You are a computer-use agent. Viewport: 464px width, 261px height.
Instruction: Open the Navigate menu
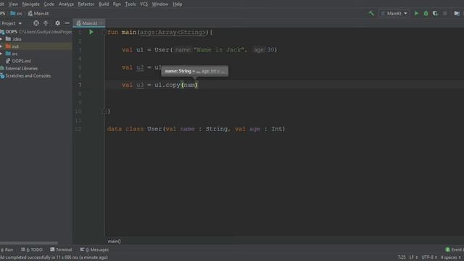tap(30, 4)
